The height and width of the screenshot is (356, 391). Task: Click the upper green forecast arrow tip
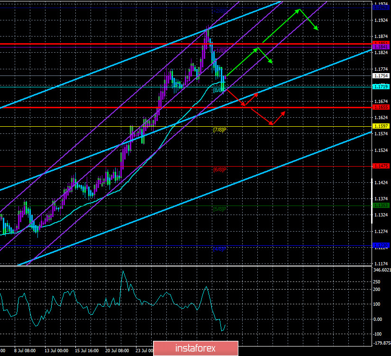point(299,9)
